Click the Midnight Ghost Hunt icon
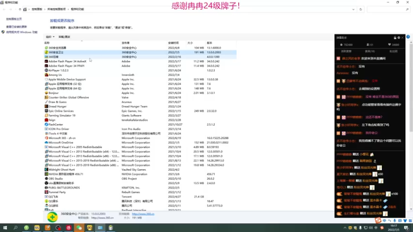The image size is (413, 232). coord(46,170)
